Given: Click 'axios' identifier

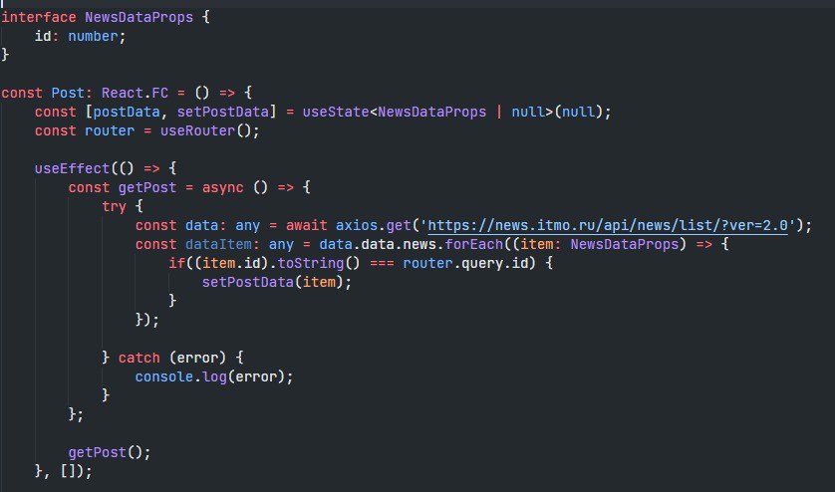Looking at the screenshot, I should click(357, 226).
